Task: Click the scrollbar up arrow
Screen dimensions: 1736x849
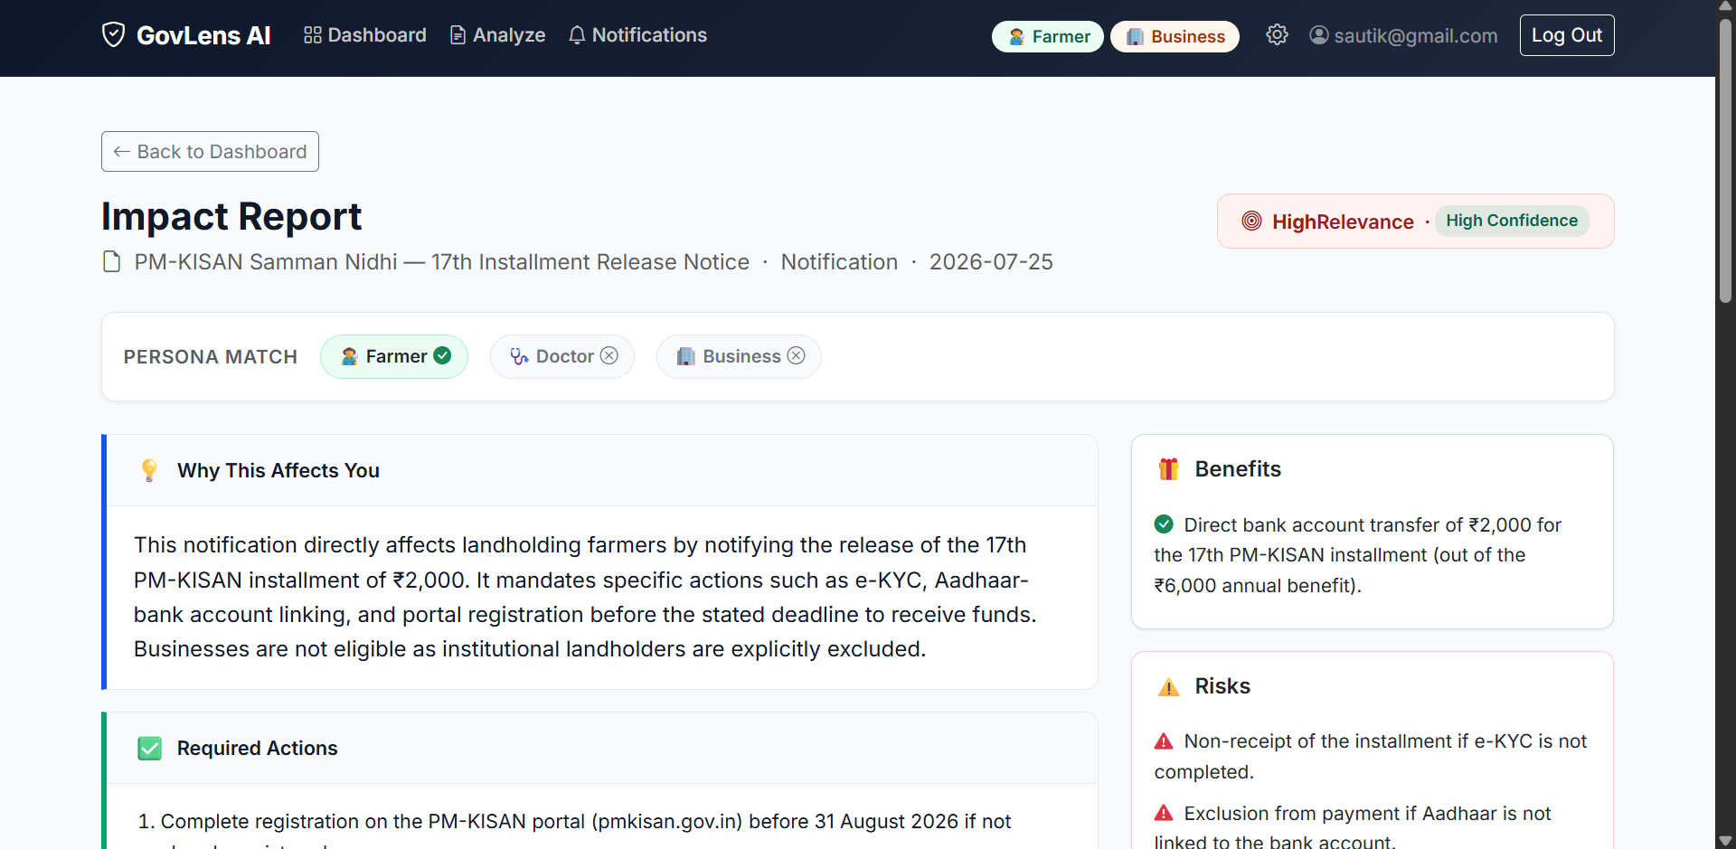Action: [x=1726, y=7]
